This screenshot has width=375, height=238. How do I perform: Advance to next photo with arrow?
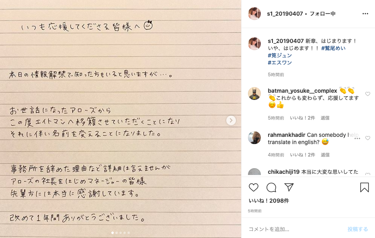231,120
